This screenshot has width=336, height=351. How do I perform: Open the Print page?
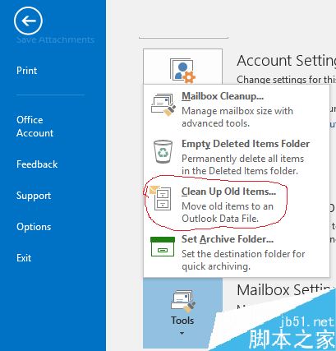(27, 71)
